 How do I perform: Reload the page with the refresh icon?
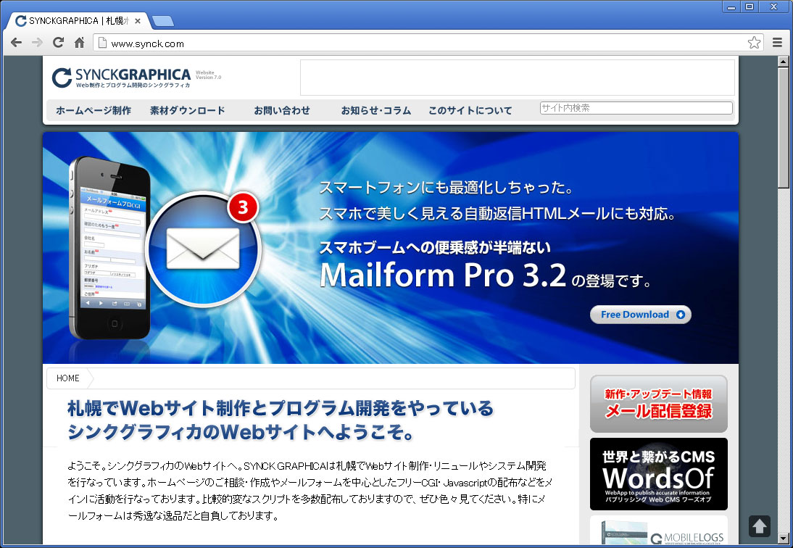point(58,43)
